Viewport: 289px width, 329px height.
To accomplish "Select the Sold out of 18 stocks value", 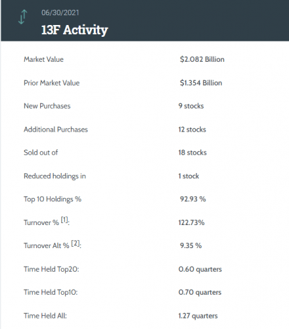I will pos(192,153).
